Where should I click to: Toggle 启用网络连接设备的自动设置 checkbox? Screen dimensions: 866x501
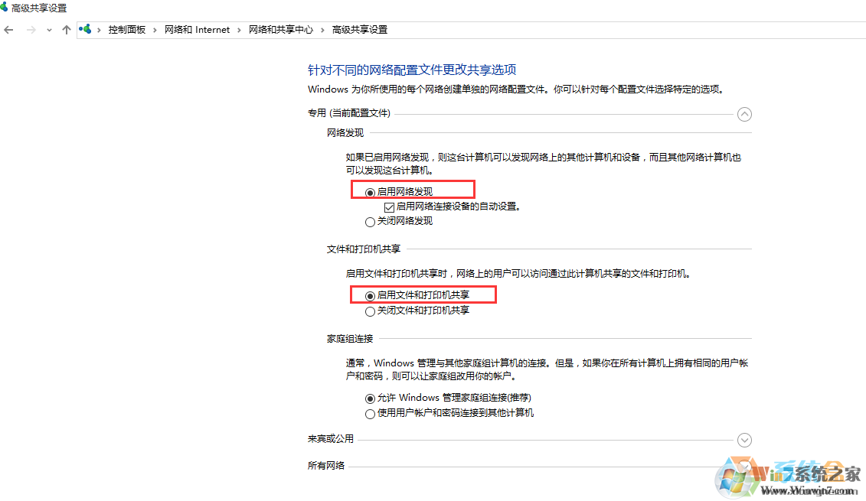tap(389, 207)
